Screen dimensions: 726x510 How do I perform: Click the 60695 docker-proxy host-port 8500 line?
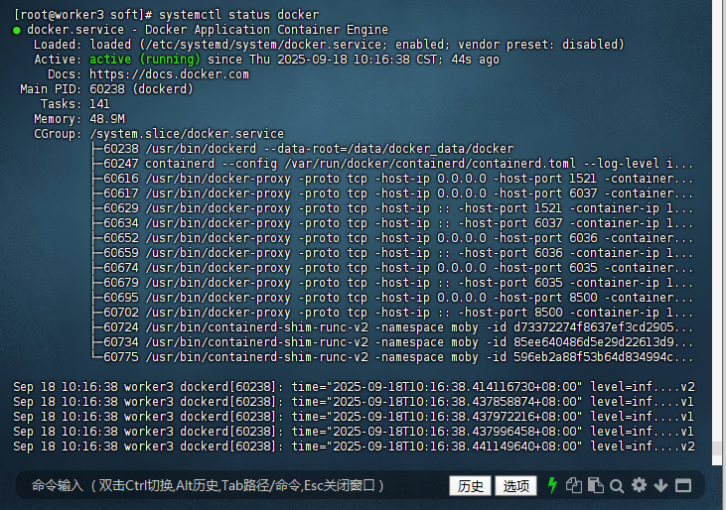392,298
